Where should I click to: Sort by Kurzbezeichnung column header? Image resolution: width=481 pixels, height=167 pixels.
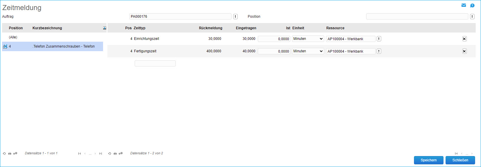tap(47, 28)
